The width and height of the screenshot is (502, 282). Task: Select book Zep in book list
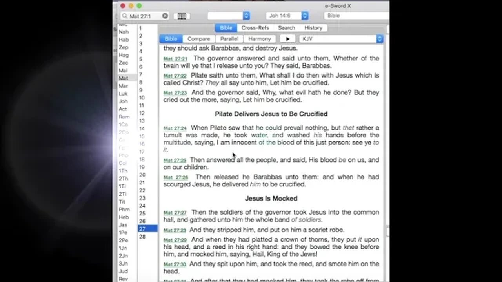[124, 47]
